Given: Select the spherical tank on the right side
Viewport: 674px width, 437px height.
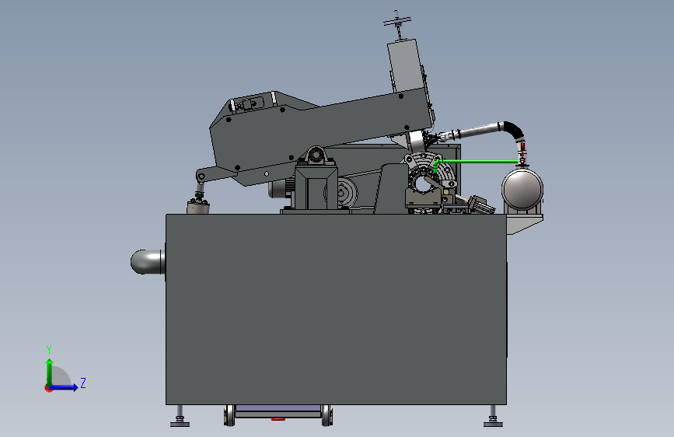Looking at the screenshot, I should click(x=522, y=189).
